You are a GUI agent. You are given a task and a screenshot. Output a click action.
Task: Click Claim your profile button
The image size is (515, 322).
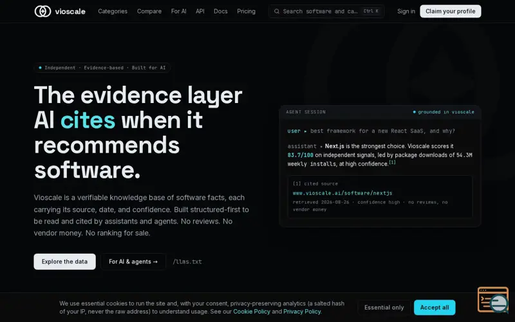click(450, 11)
